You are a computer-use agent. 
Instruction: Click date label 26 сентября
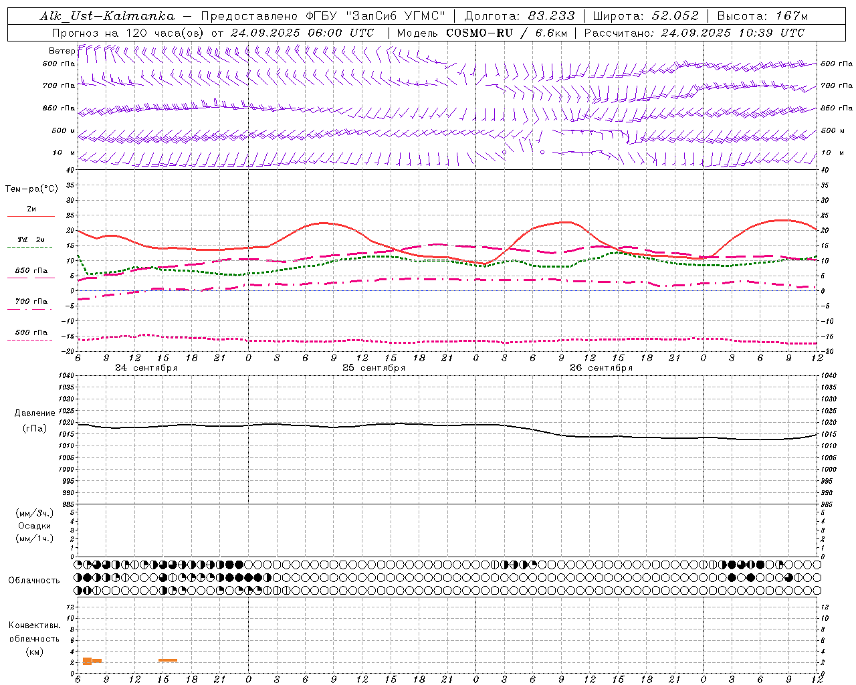(601, 368)
